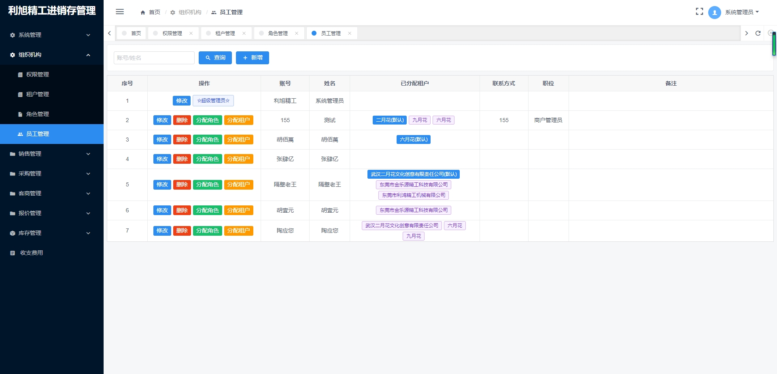Click the 二月花(默认) tenant tag
The image size is (777, 374).
[390, 120]
